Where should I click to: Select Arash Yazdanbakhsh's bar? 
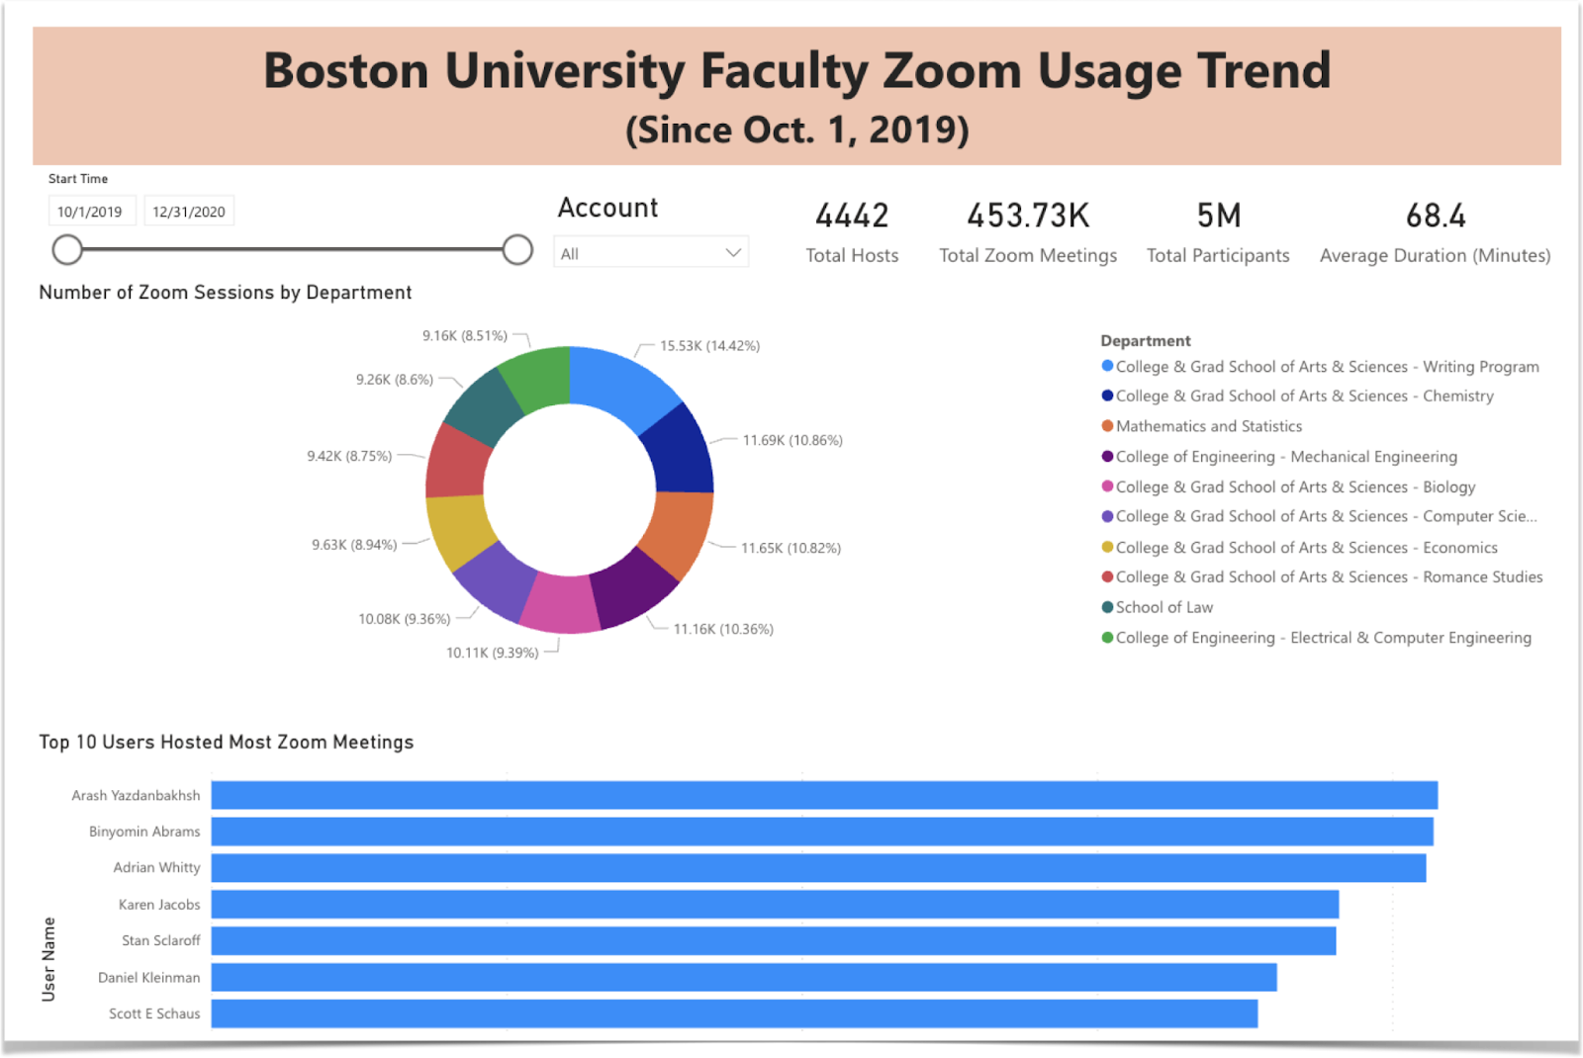pyautogui.click(x=824, y=795)
